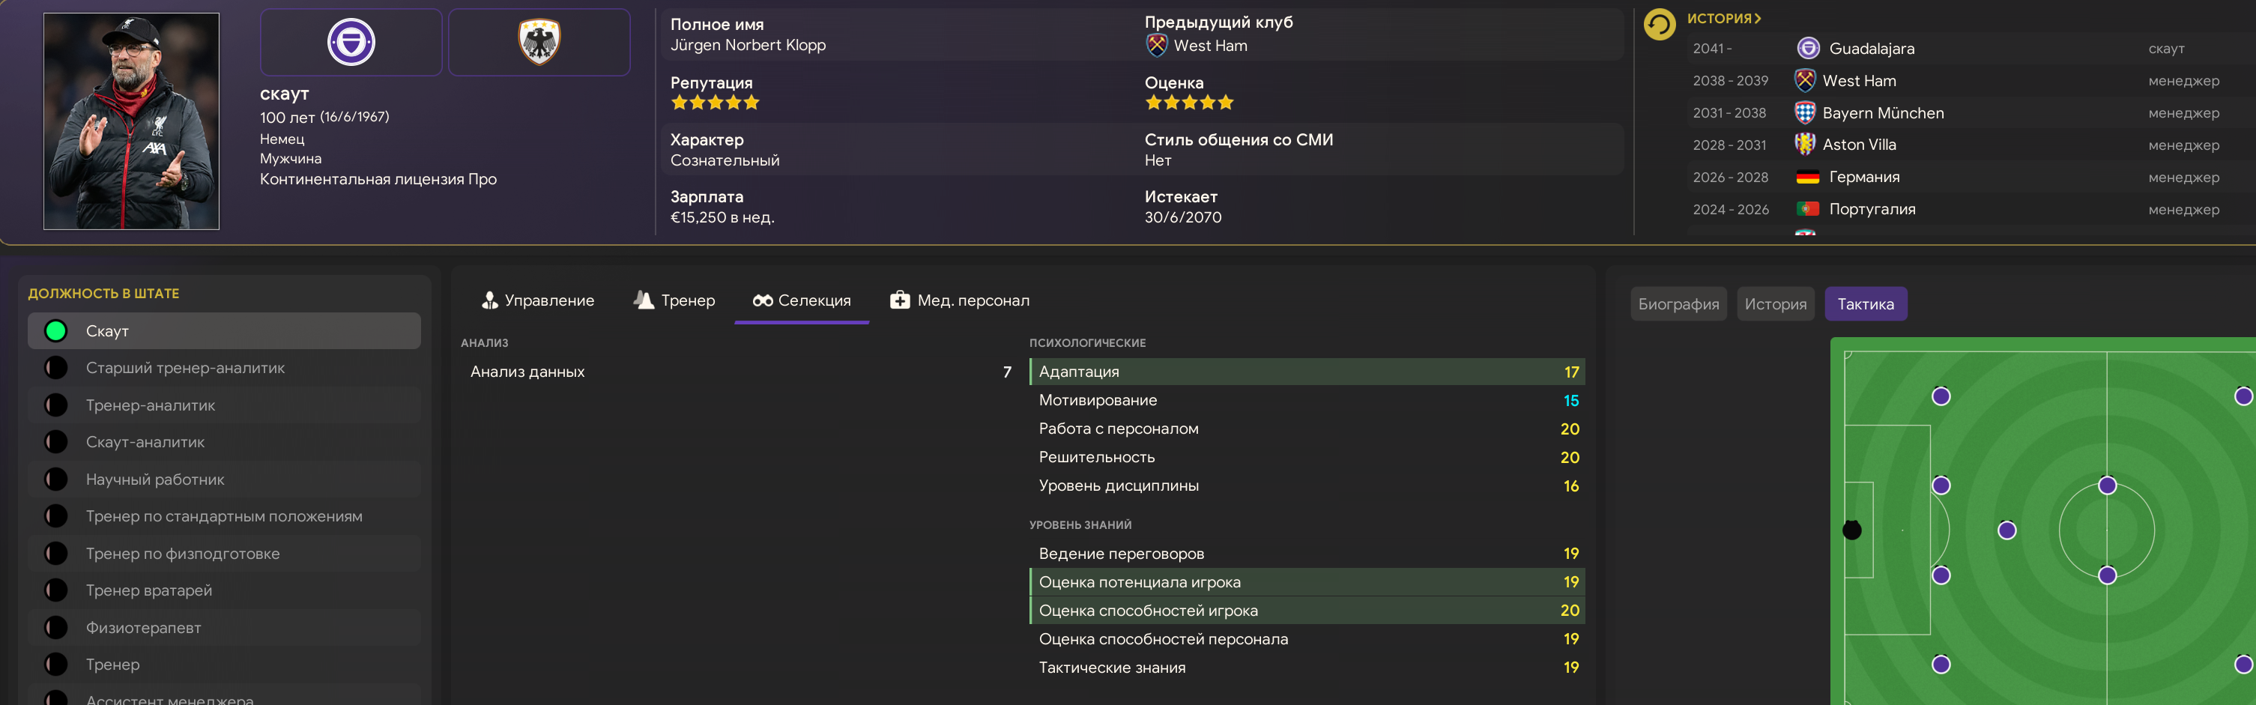Select the Старший тренер-аналитик role indicator
The width and height of the screenshot is (2256, 705).
click(56, 368)
